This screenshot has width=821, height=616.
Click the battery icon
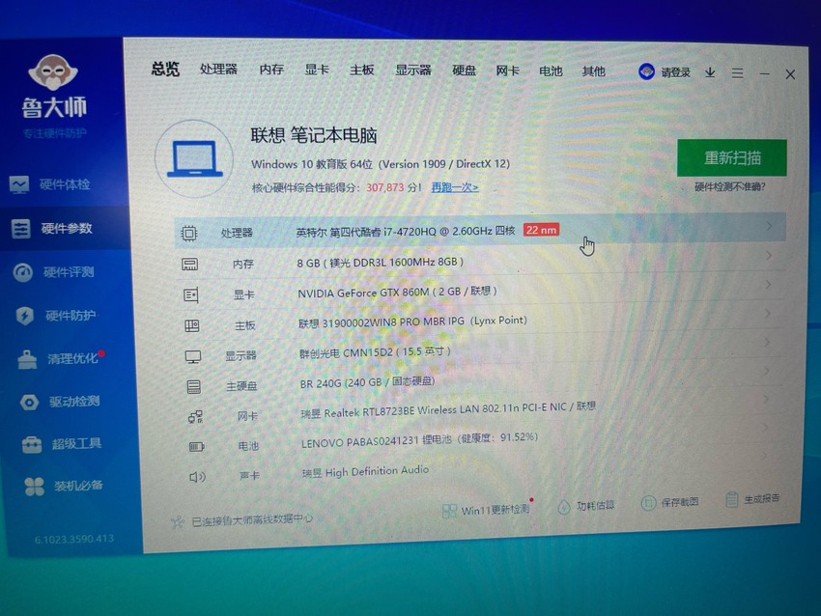196,446
